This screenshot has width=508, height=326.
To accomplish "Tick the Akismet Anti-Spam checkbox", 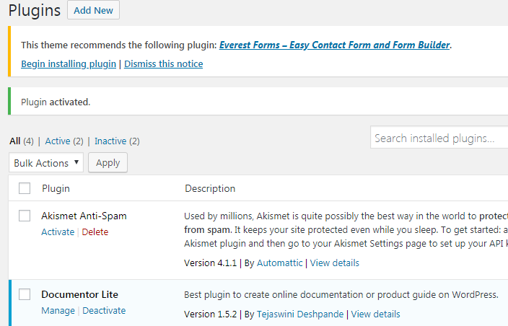I will coord(25,216).
